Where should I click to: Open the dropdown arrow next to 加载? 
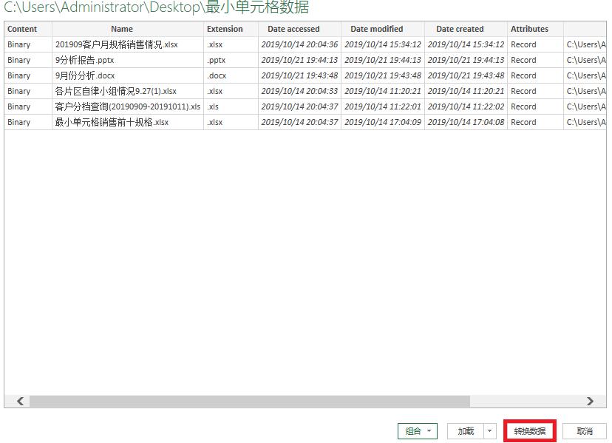(490, 431)
